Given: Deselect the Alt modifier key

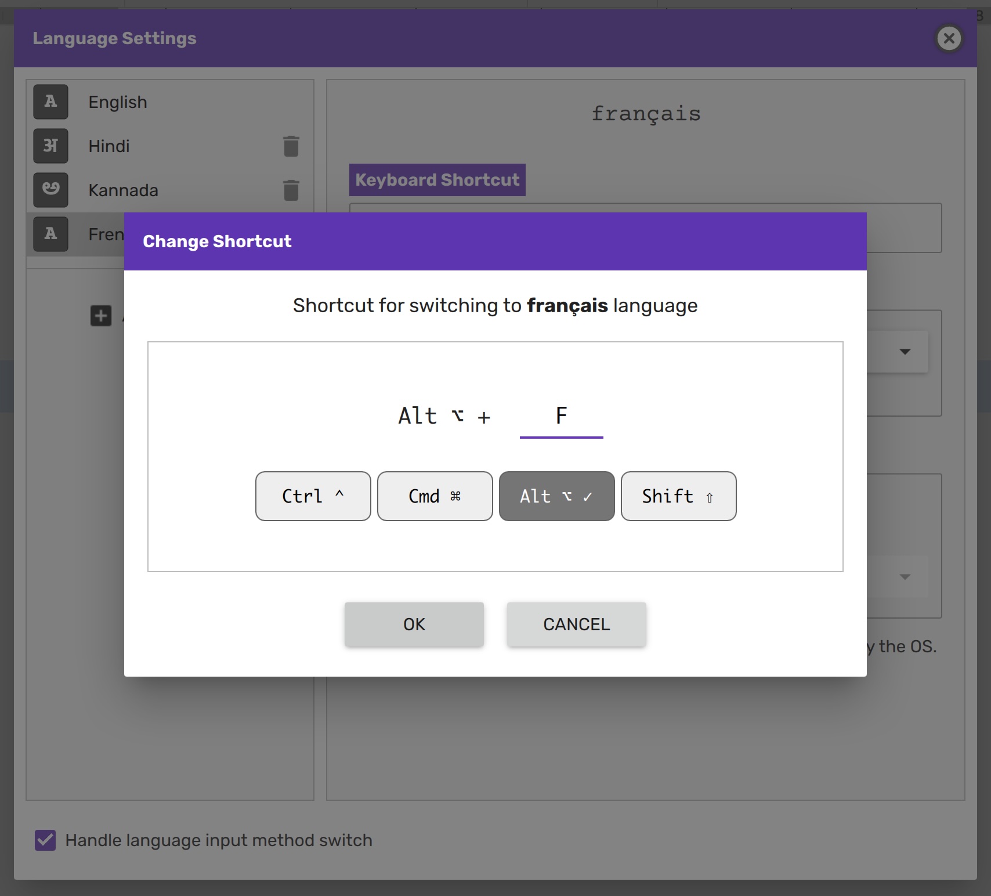Looking at the screenshot, I should [556, 496].
